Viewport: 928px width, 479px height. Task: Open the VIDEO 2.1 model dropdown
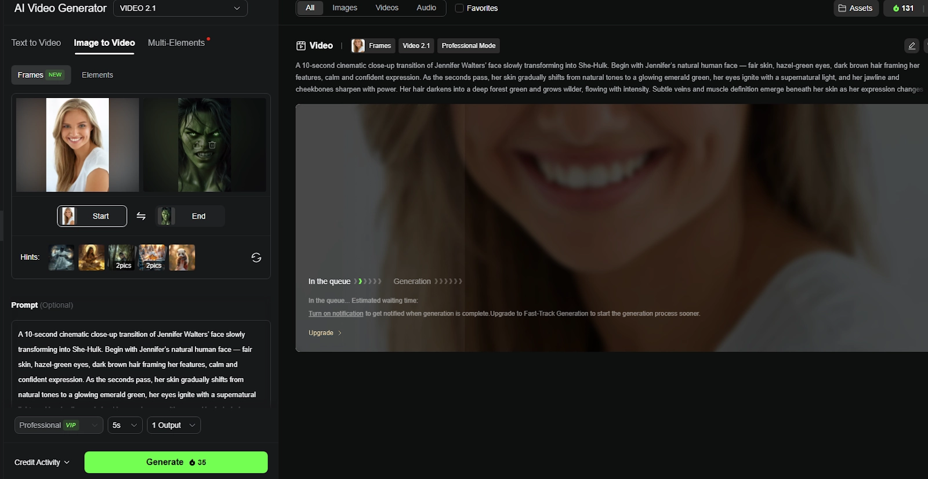click(x=180, y=8)
